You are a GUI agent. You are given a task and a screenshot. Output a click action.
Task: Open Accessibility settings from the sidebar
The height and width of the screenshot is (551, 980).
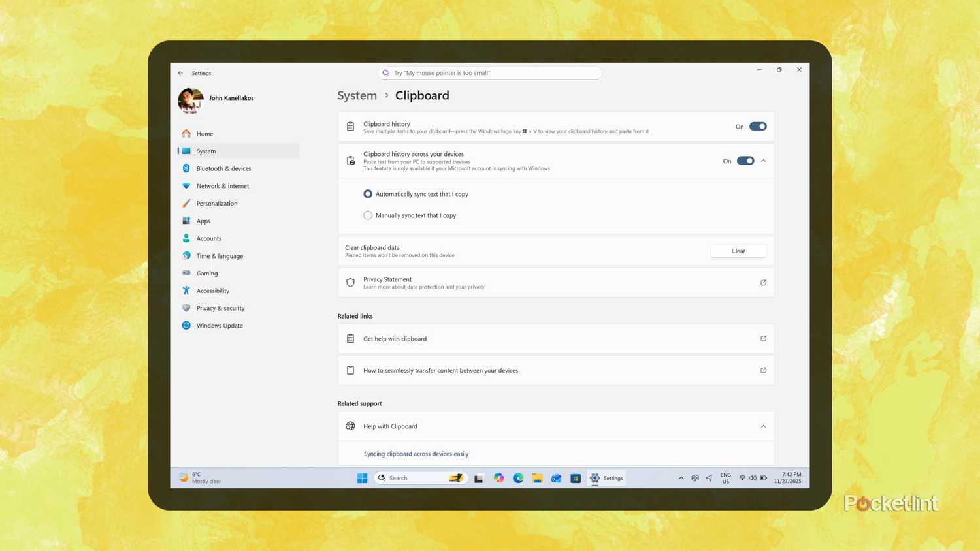tap(212, 291)
